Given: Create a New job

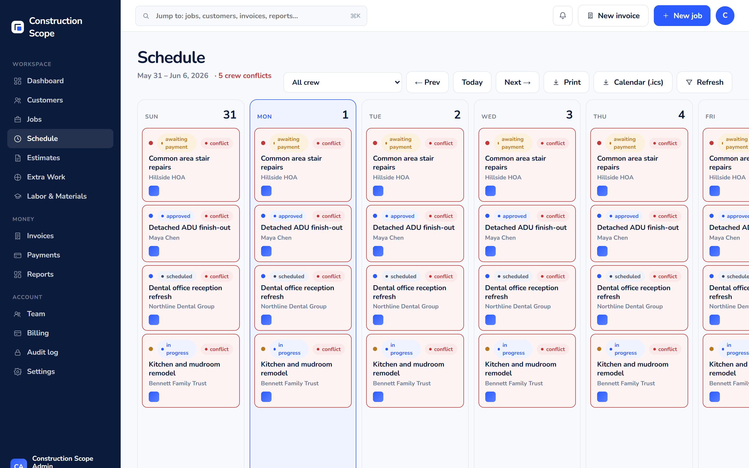Looking at the screenshot, I should click(682, 16).
